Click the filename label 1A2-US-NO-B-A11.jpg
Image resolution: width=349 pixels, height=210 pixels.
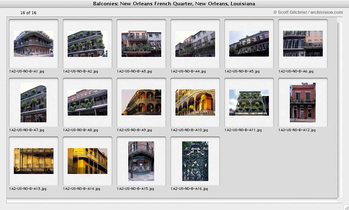tap(243, 130)
